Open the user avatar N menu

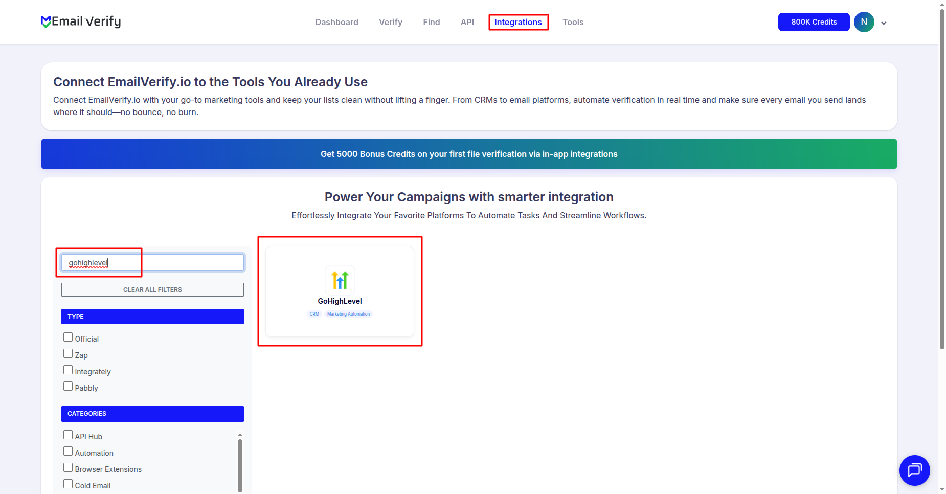(x=864, y=22)
